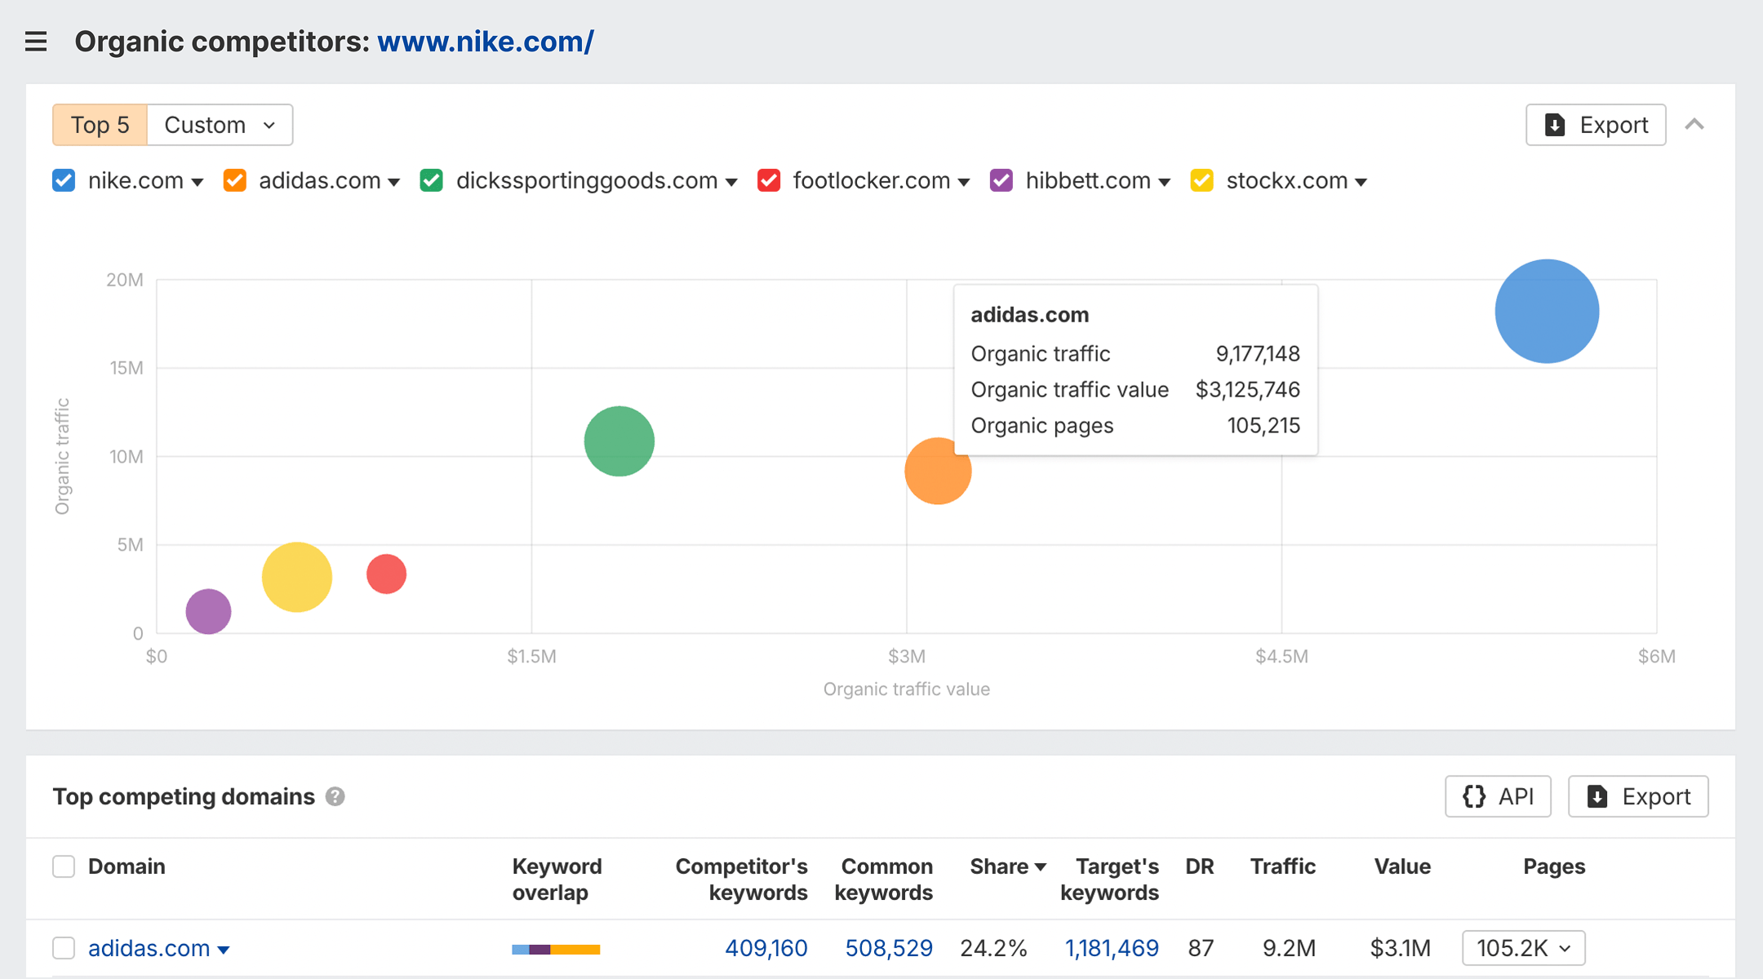Image resolution: width=1763 pixels, height=979 pixels.
Task: Expand the footlocker.com dropdown arrow
Action: (x=964, y=182)
